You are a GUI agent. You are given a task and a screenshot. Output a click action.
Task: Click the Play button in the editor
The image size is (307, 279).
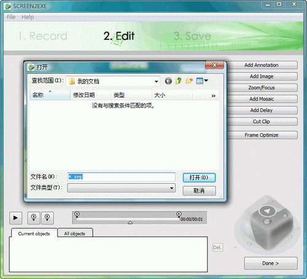(15, 218)
